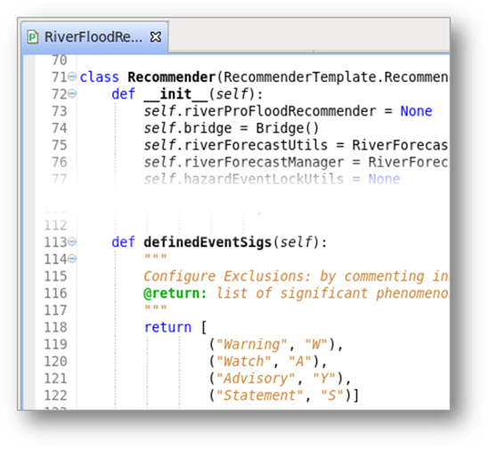Click line number 73 in the gutter
This screenshot has height=449, width=489.
point(60,111)
